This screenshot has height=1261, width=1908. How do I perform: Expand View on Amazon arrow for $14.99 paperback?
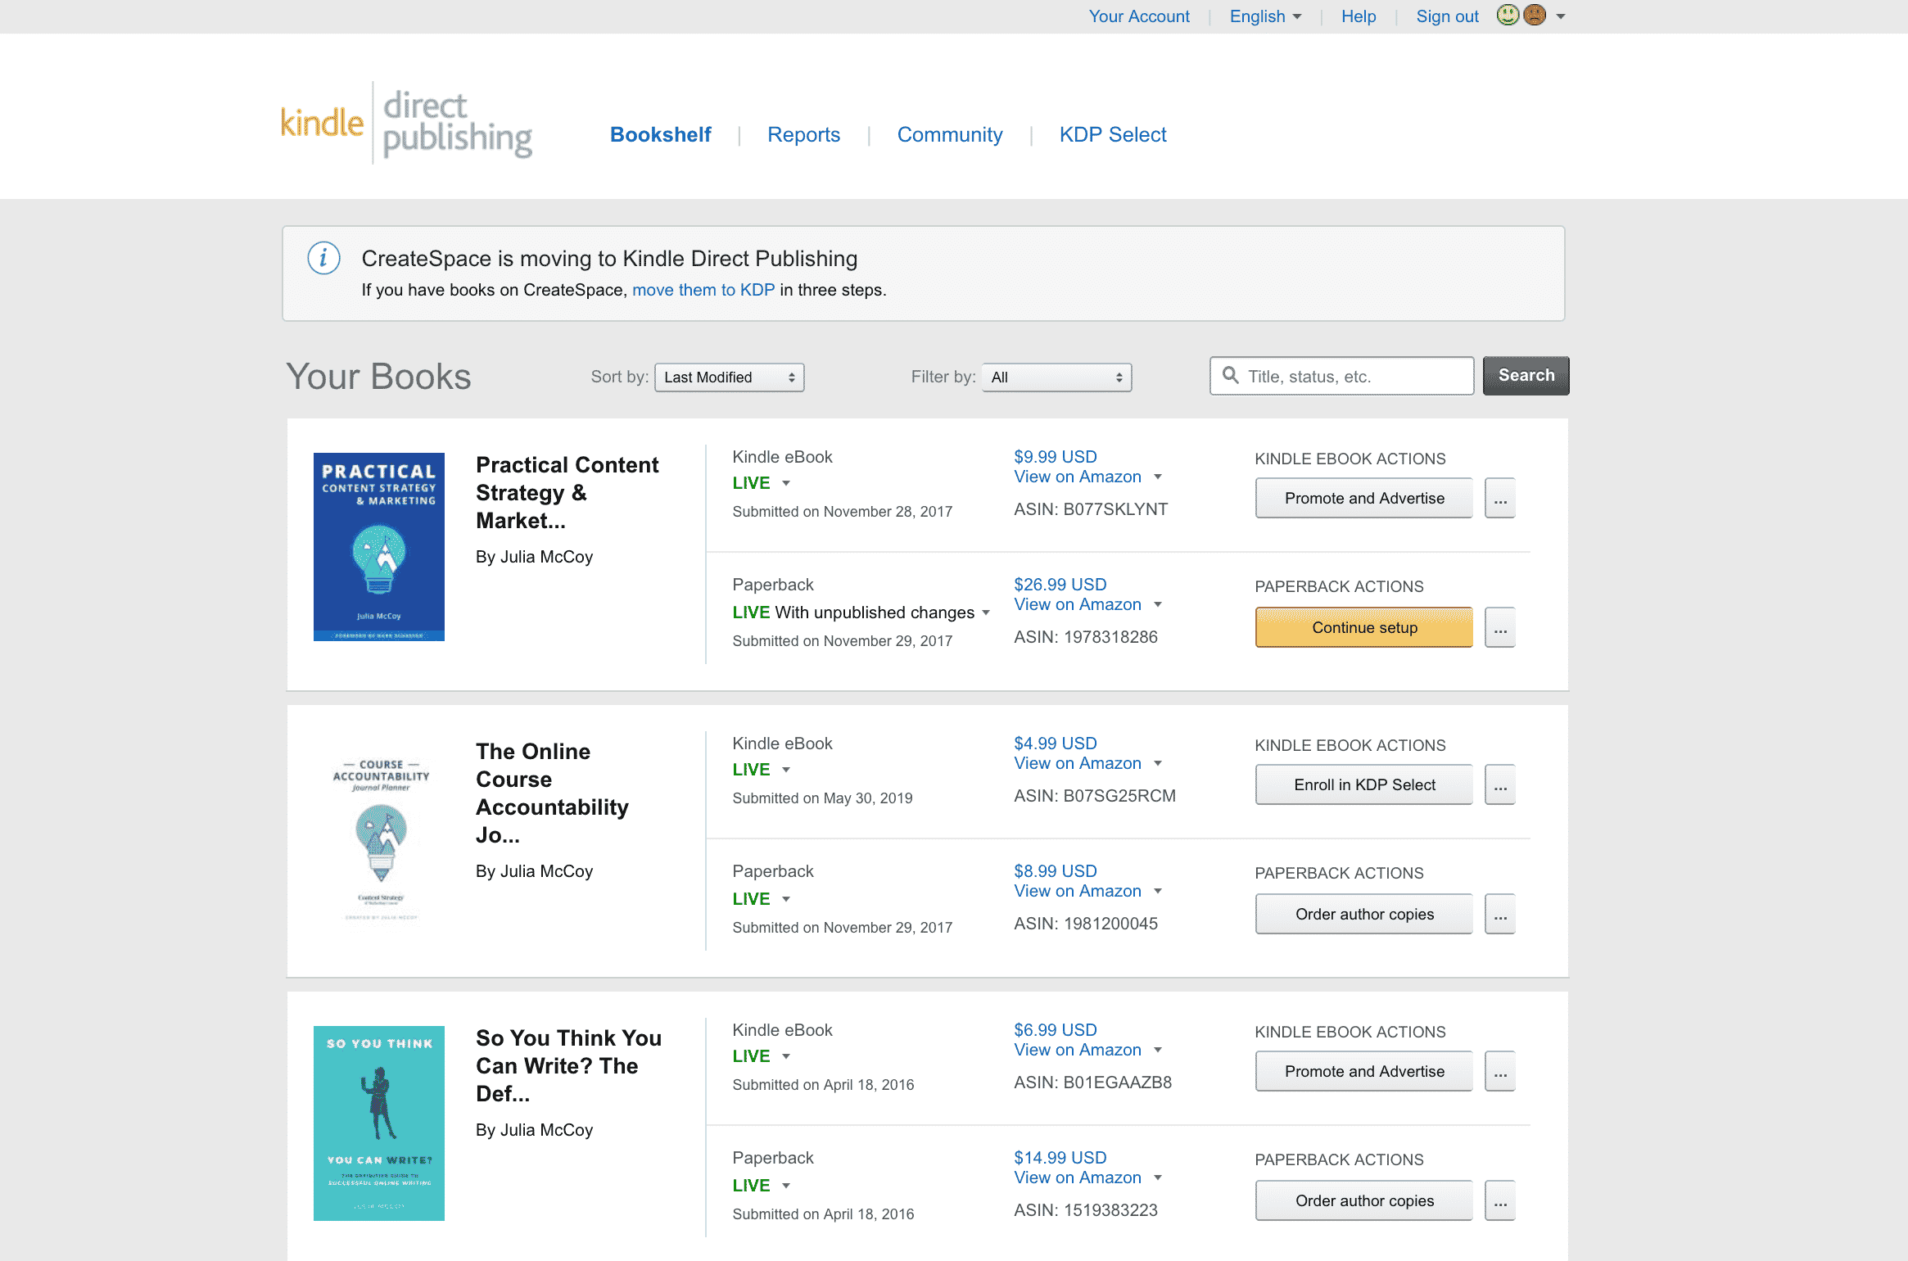1158,1177
